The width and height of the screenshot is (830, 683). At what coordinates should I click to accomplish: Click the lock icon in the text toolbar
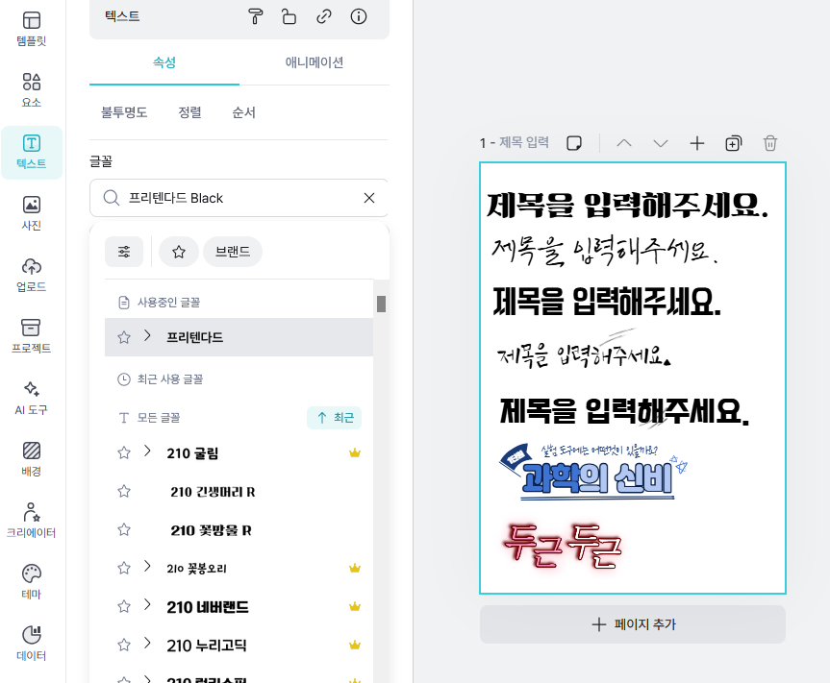[289, 16]
